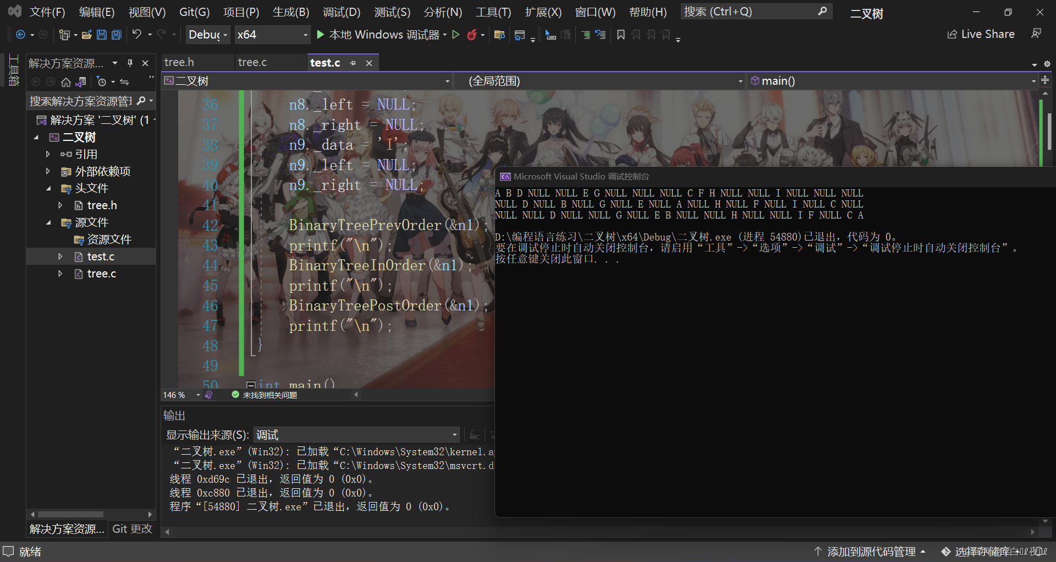The height and width of the screenshot is (562, 1056).
Task: Open the Debug configuration dropdown
Action: (208, 35)
